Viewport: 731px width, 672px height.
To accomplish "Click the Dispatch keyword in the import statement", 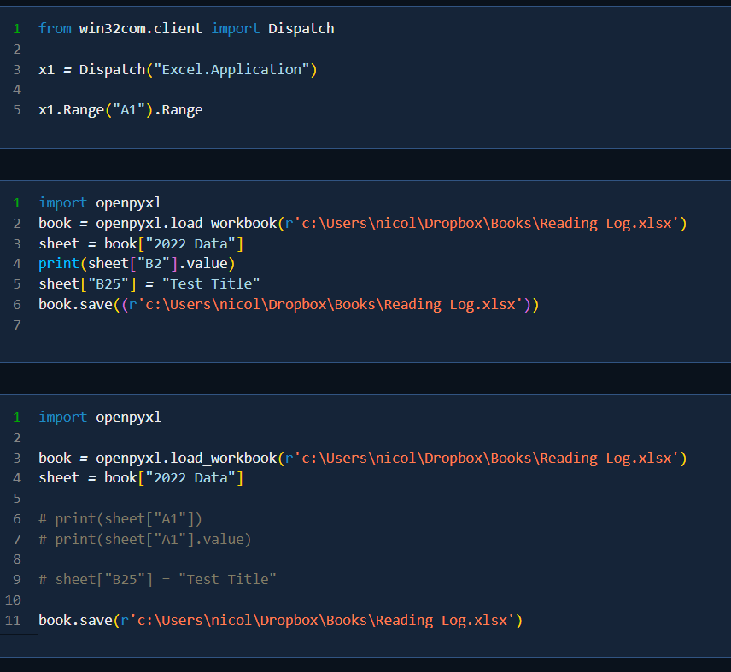I will pyautogui.click(x=301, y=29).
